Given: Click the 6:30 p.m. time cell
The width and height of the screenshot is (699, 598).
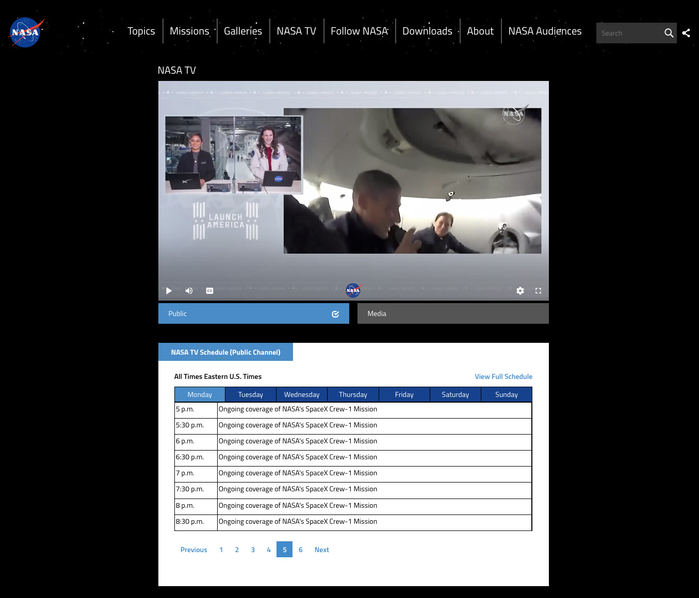Looking at the screenshot, I should pyautogui.click(x=196, y=457).
